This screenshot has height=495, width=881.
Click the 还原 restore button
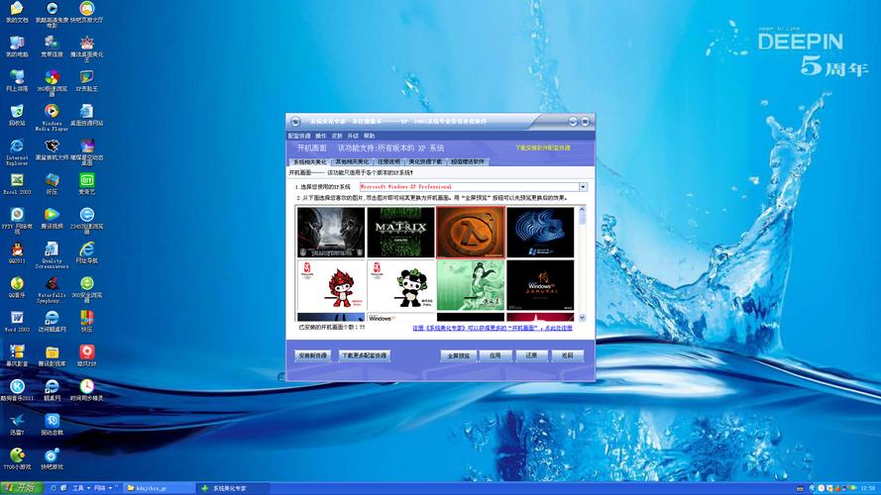coord(531,355)
